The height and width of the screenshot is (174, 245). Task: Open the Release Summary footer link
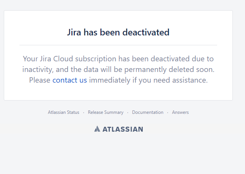[x=106, y=112]
